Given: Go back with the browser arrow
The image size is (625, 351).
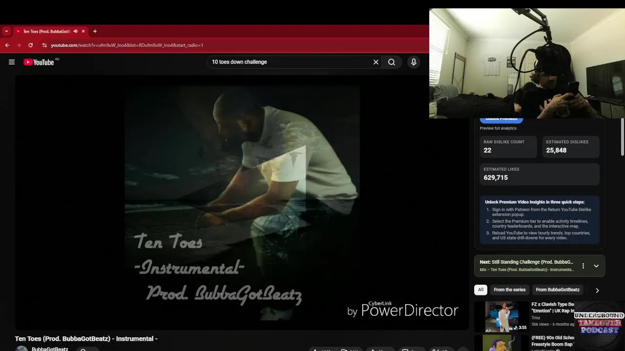Looking at the screenshot, I should coord(7,45).
